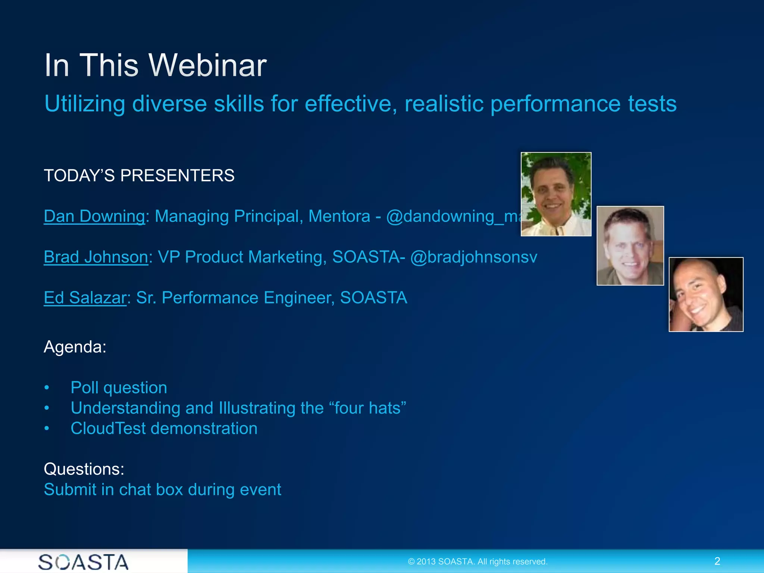Click the 2013 SOASTA copyright notice
Viewport: 764px width, 573px height.
(477, 561)
